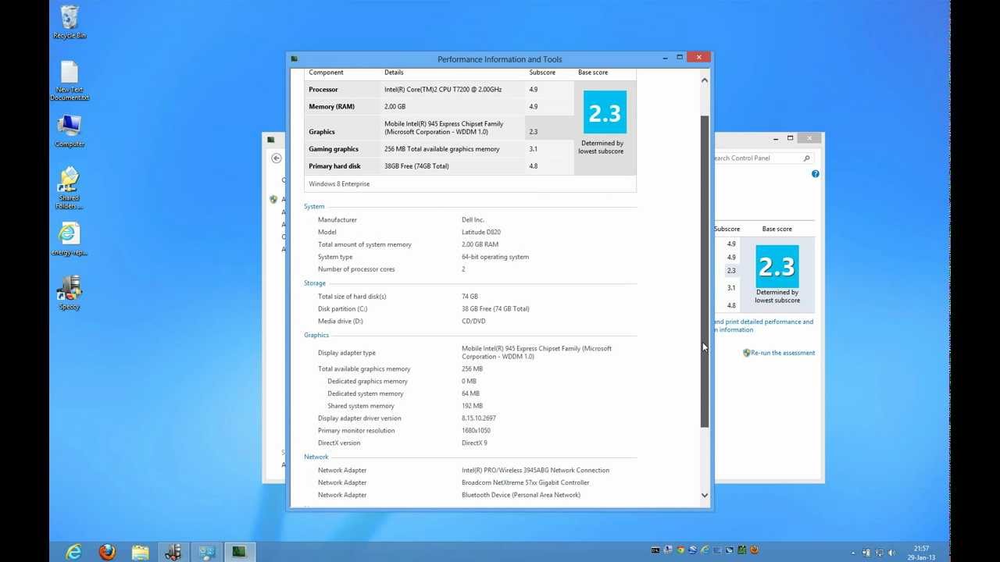Click the search magnifier in Control Panel

coord(806,158)
